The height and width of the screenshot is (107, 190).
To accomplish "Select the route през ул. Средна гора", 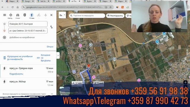I will [x=28, y=71].
